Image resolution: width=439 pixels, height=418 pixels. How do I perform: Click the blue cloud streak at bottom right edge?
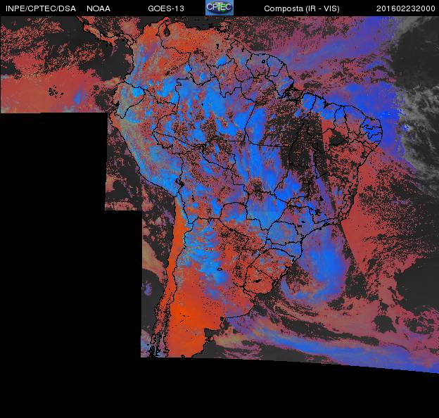point(415,362)
